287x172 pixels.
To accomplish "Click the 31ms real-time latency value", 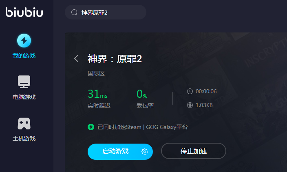I will click(97, 94).
